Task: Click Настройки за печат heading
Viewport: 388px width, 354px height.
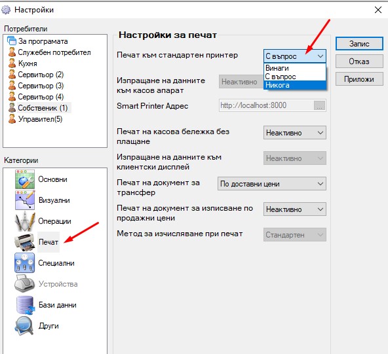Action: (168, 35)
